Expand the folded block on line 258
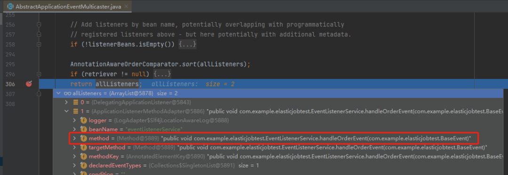Image resolution: width=508 pixels, height=175 pixels. click(x=187, y=44)
